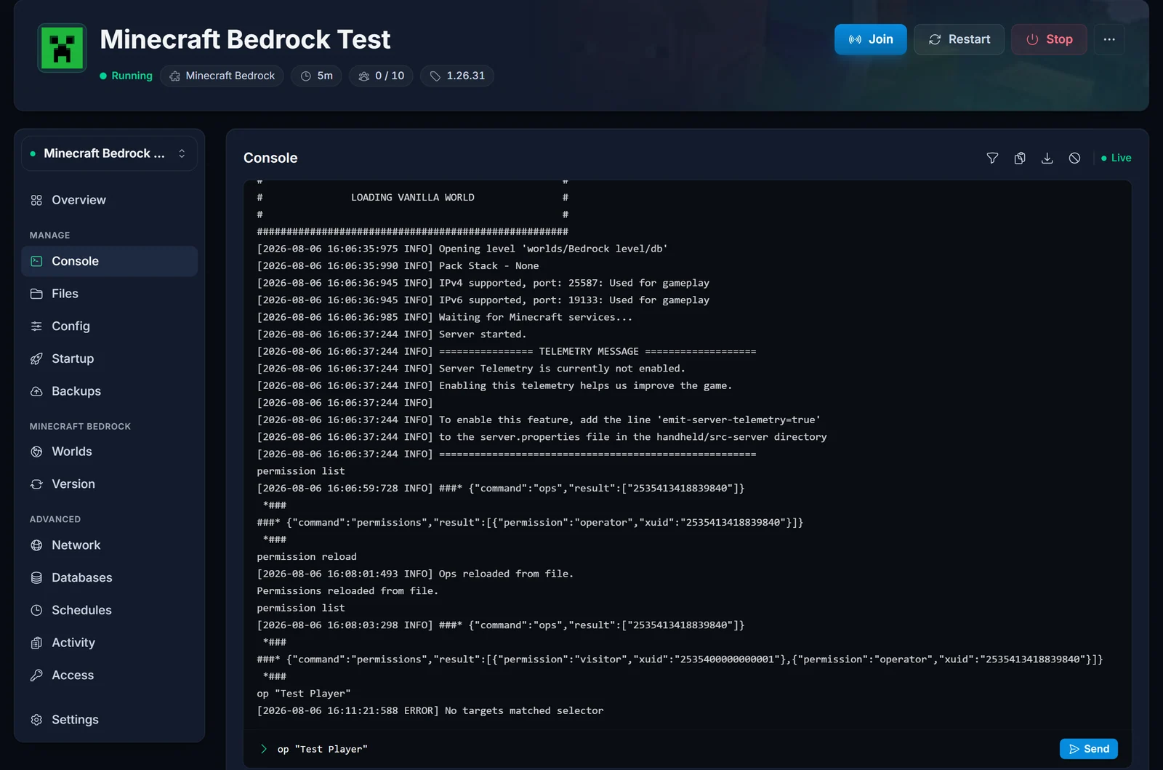Viewport: 1163px width, 770px height.
Task: View the Activity log
Action: coord(109,643)
